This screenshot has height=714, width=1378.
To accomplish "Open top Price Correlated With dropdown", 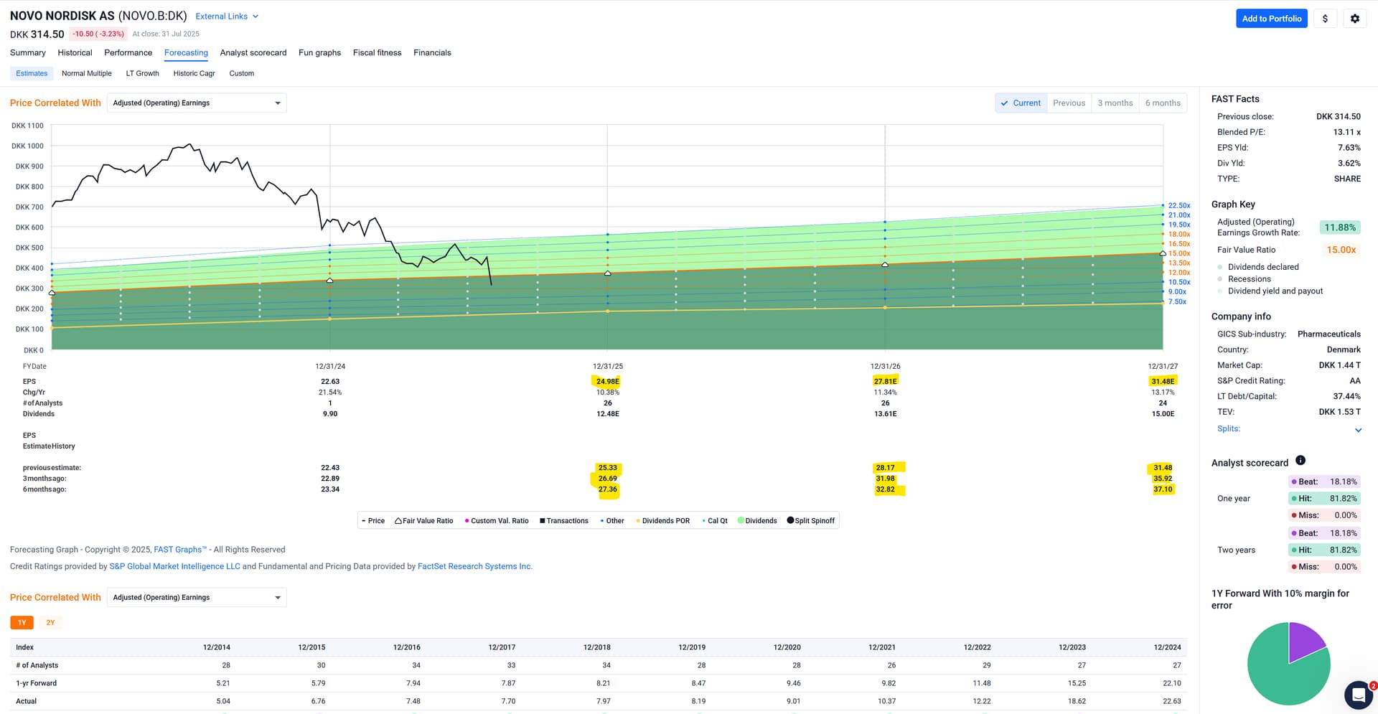I will click(197, 103).
